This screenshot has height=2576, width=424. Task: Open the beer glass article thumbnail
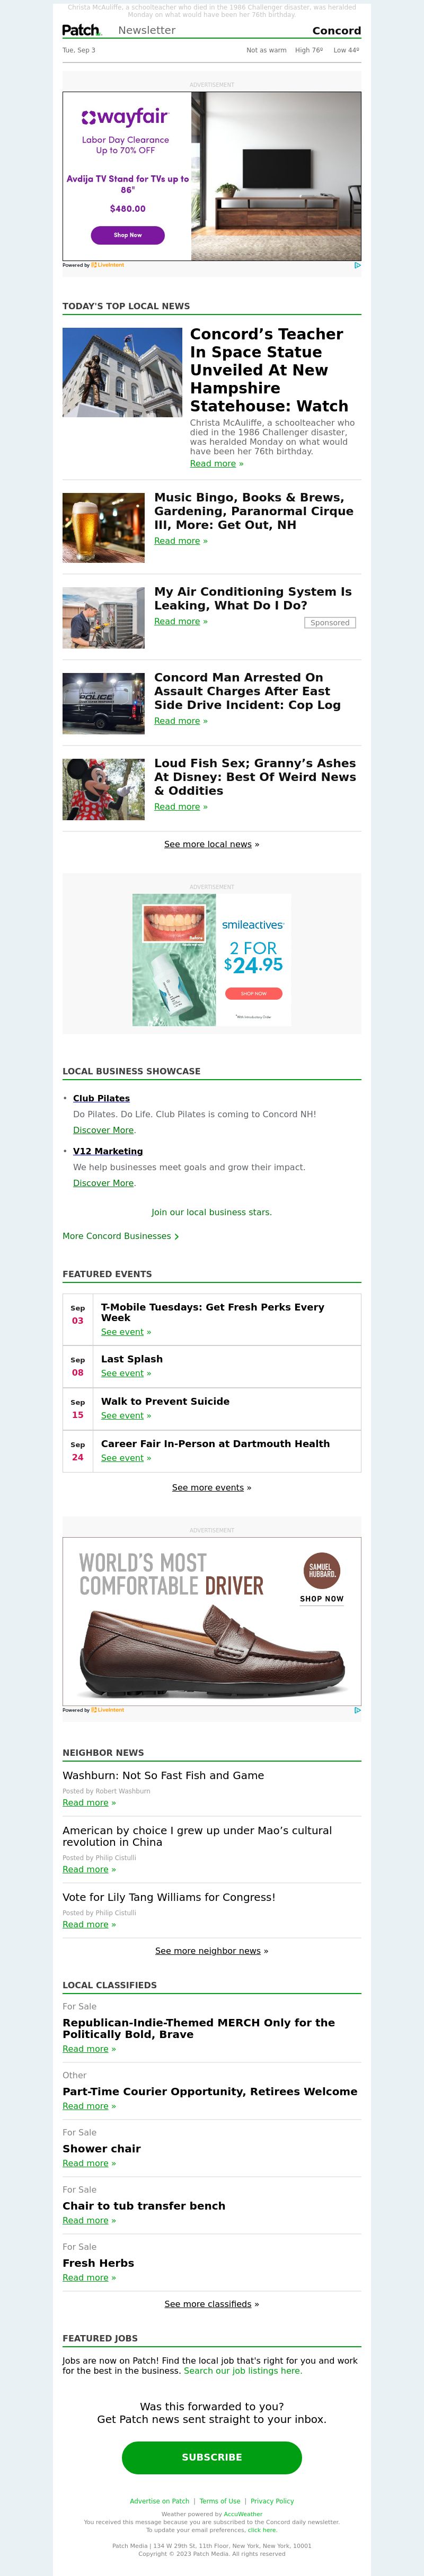[x=103, y=527]
